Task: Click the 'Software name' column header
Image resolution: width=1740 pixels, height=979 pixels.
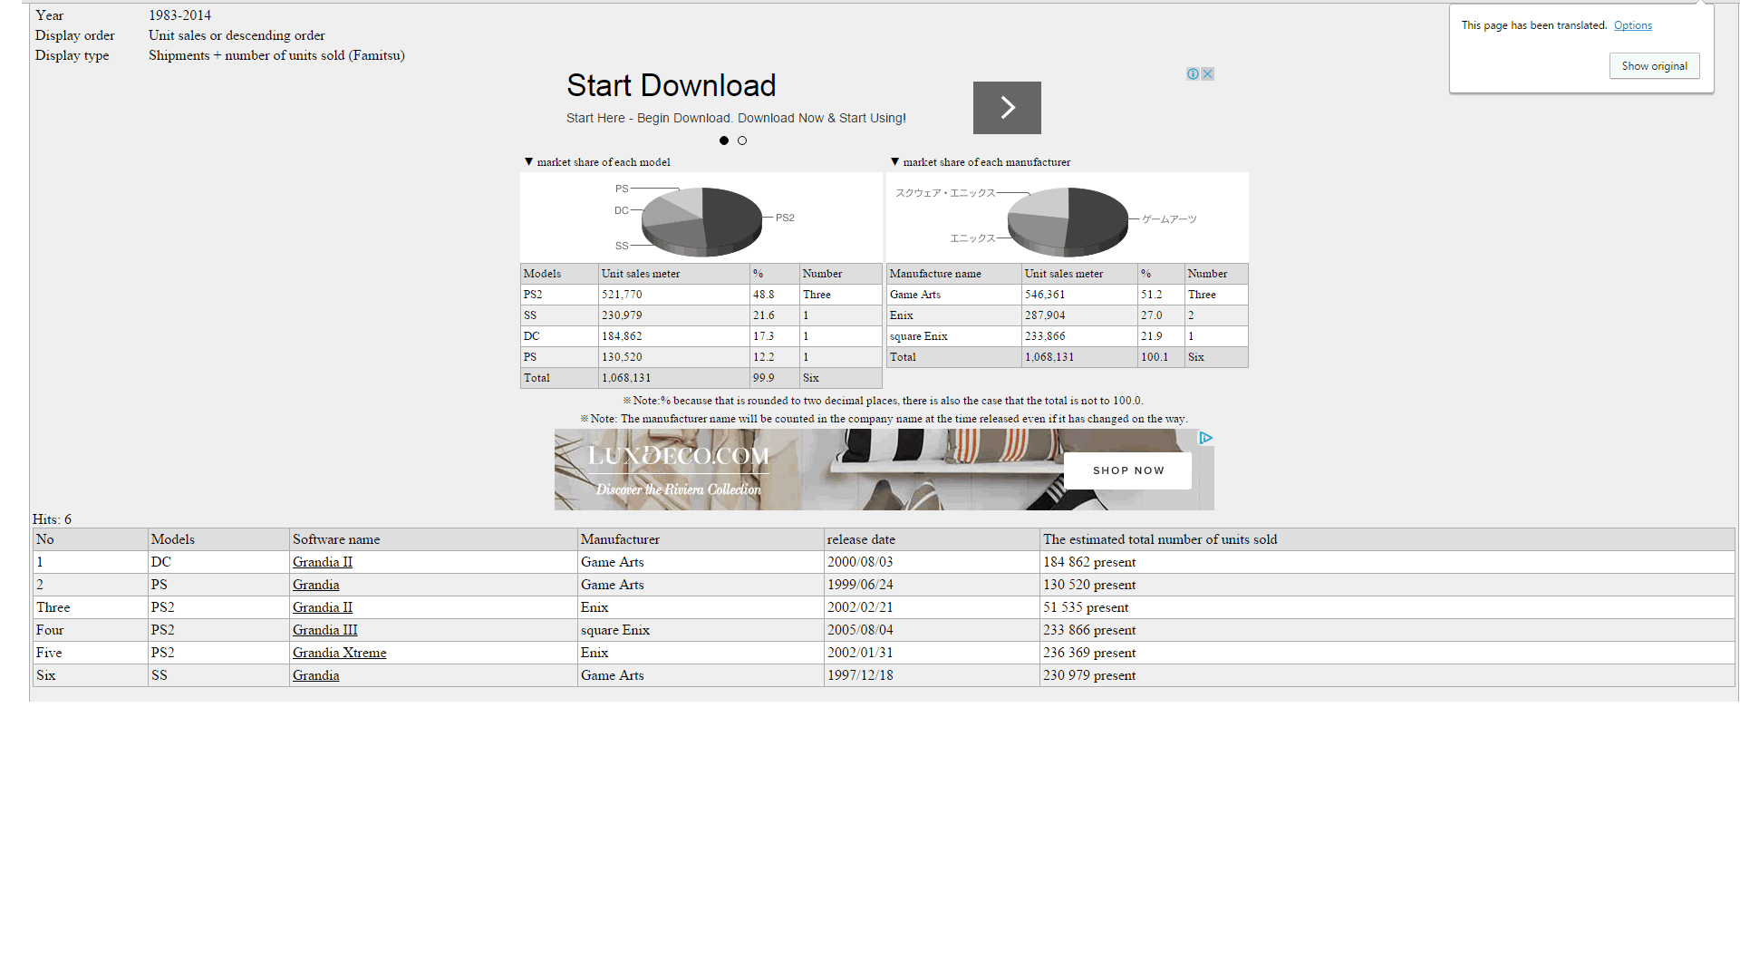Action: point(336,539)
